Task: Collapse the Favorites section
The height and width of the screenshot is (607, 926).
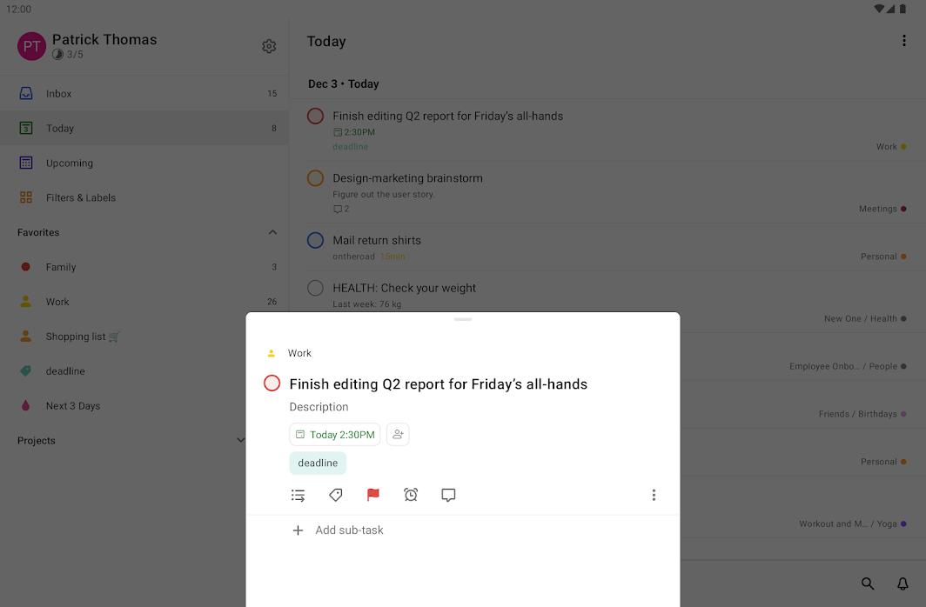Action: 272,232
